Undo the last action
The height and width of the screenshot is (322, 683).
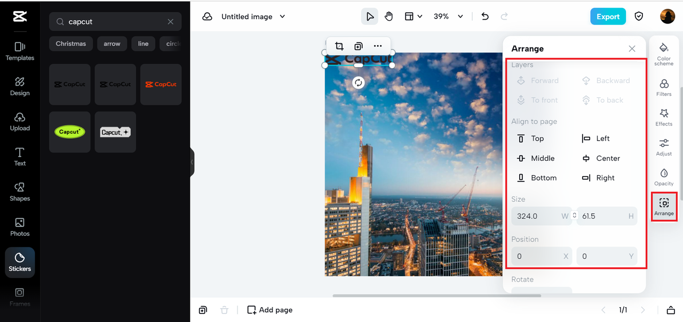[x=485, y=16]
